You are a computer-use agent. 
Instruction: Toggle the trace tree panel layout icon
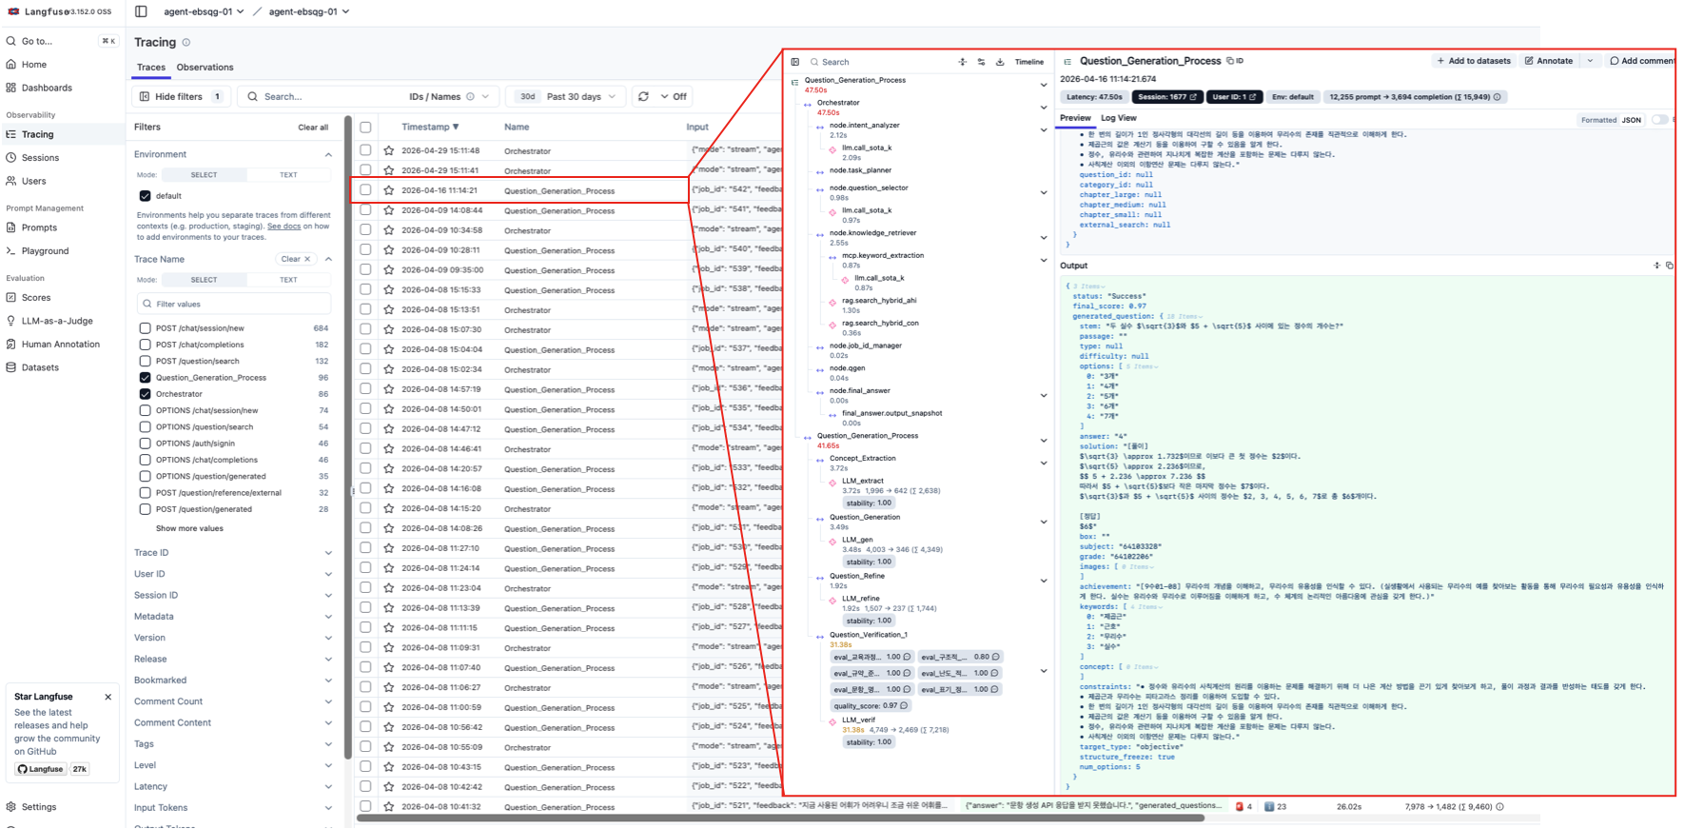tap(795, 62)
